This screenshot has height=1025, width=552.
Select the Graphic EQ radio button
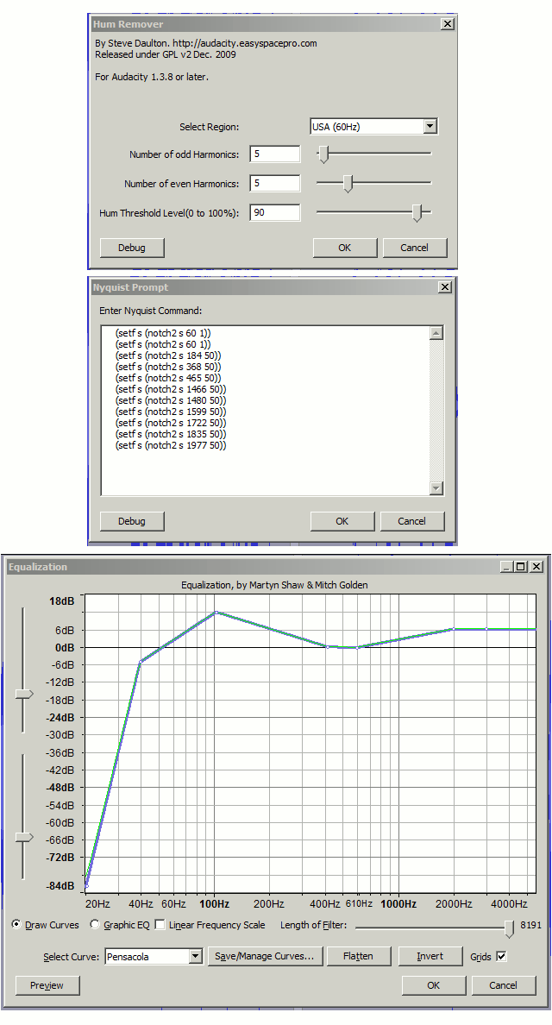[95, 925]
